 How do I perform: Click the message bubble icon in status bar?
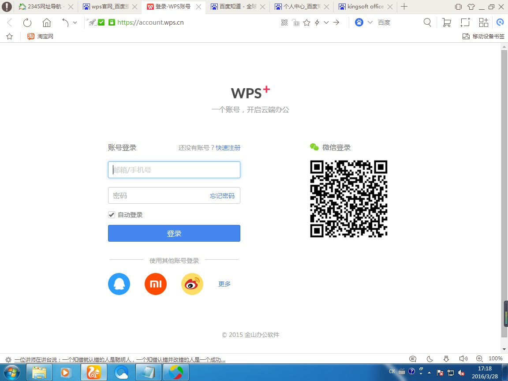click(413, 359)
